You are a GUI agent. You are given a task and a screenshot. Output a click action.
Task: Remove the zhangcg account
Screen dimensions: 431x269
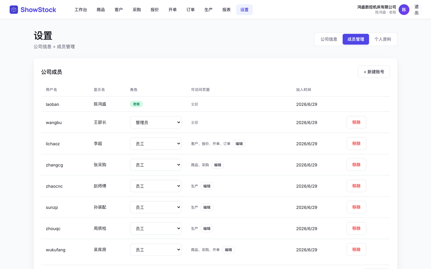click(356, 165)
